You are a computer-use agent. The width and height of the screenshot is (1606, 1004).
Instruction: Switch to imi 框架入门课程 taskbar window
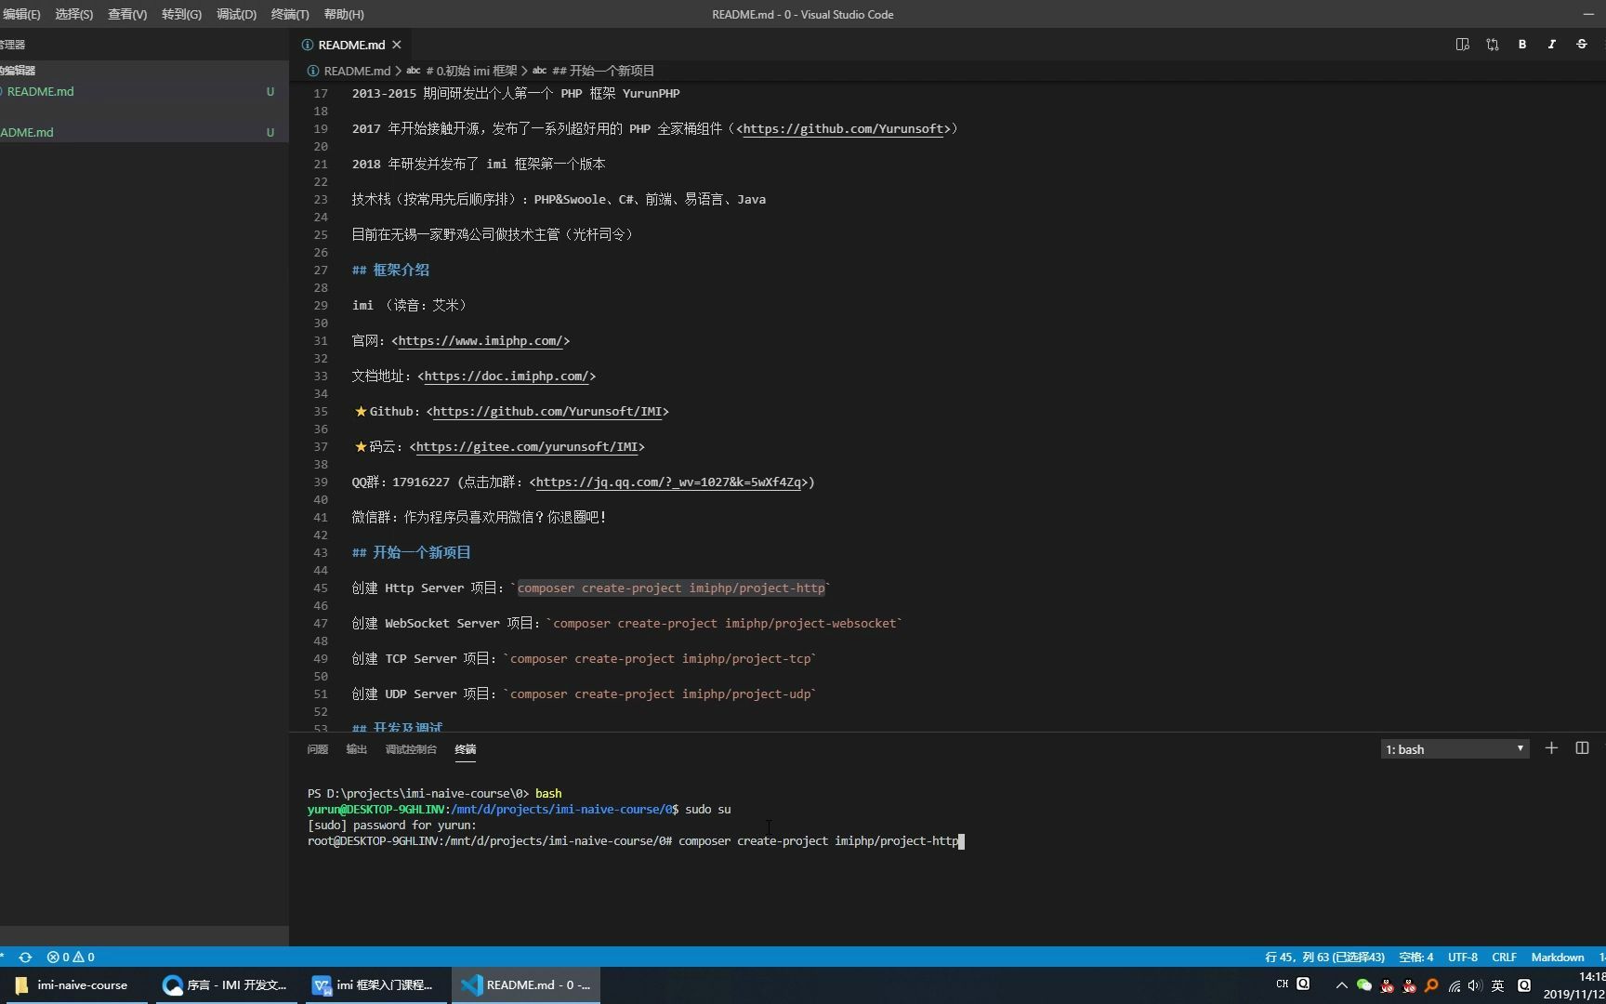click(375, 984)
